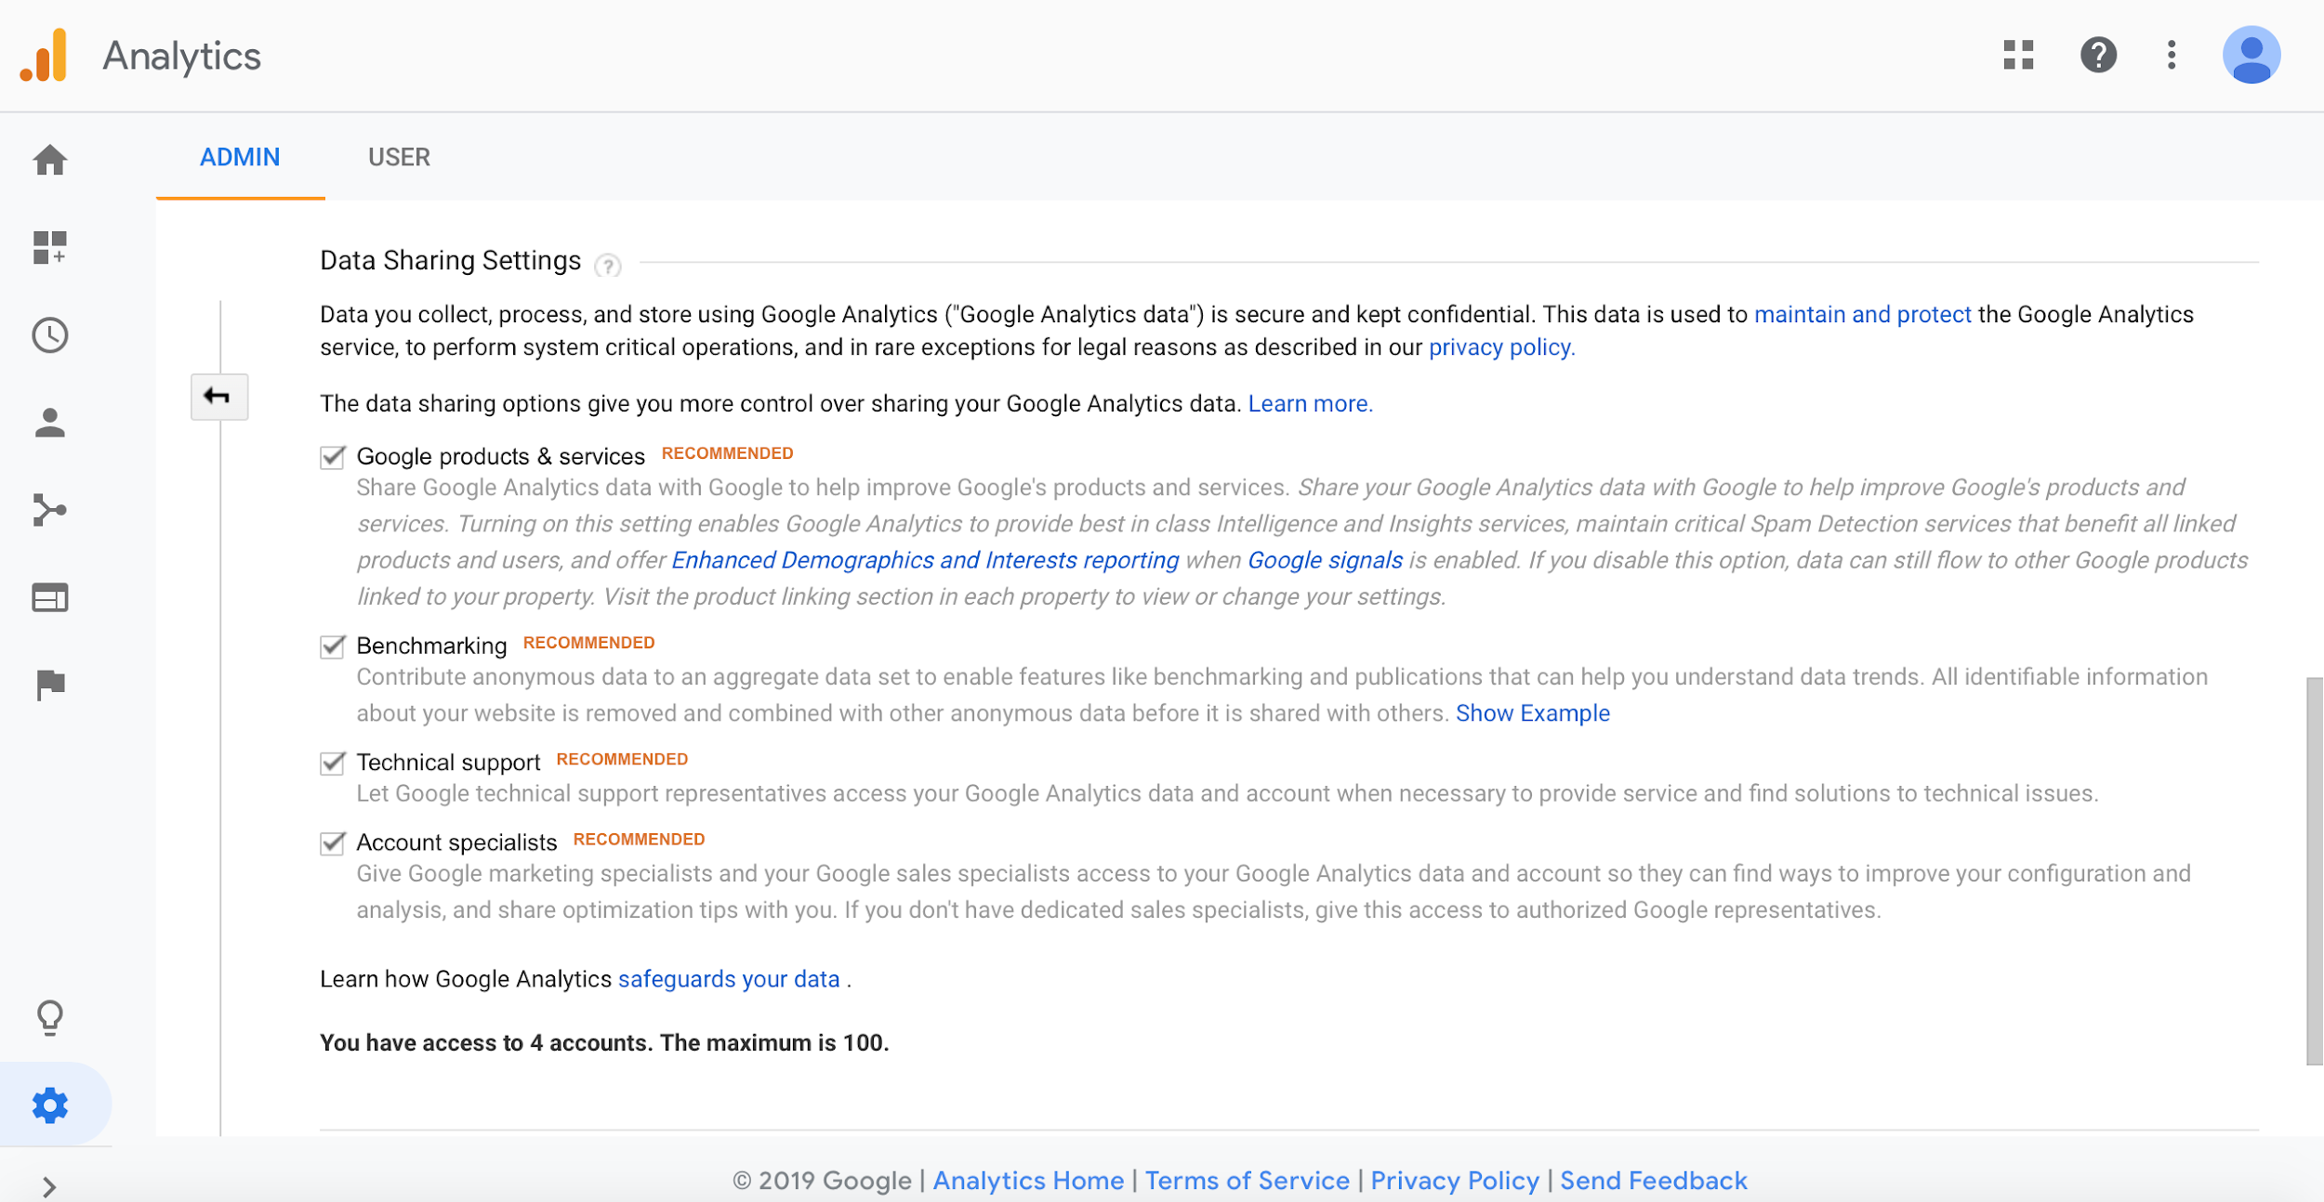The height and width of the screenshot is (1202, 2324).
Task: Open the three-dot more options menu
Action: 2172,55
